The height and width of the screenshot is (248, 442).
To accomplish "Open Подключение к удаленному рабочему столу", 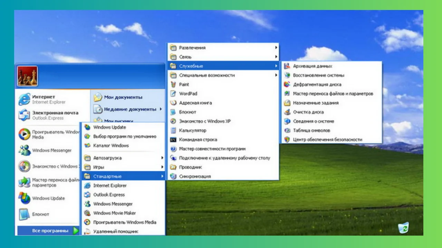I will click(x=223, y=158).
